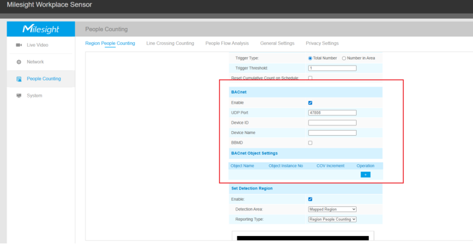Click the Trigger Threshold field

(x=332, y=68)
